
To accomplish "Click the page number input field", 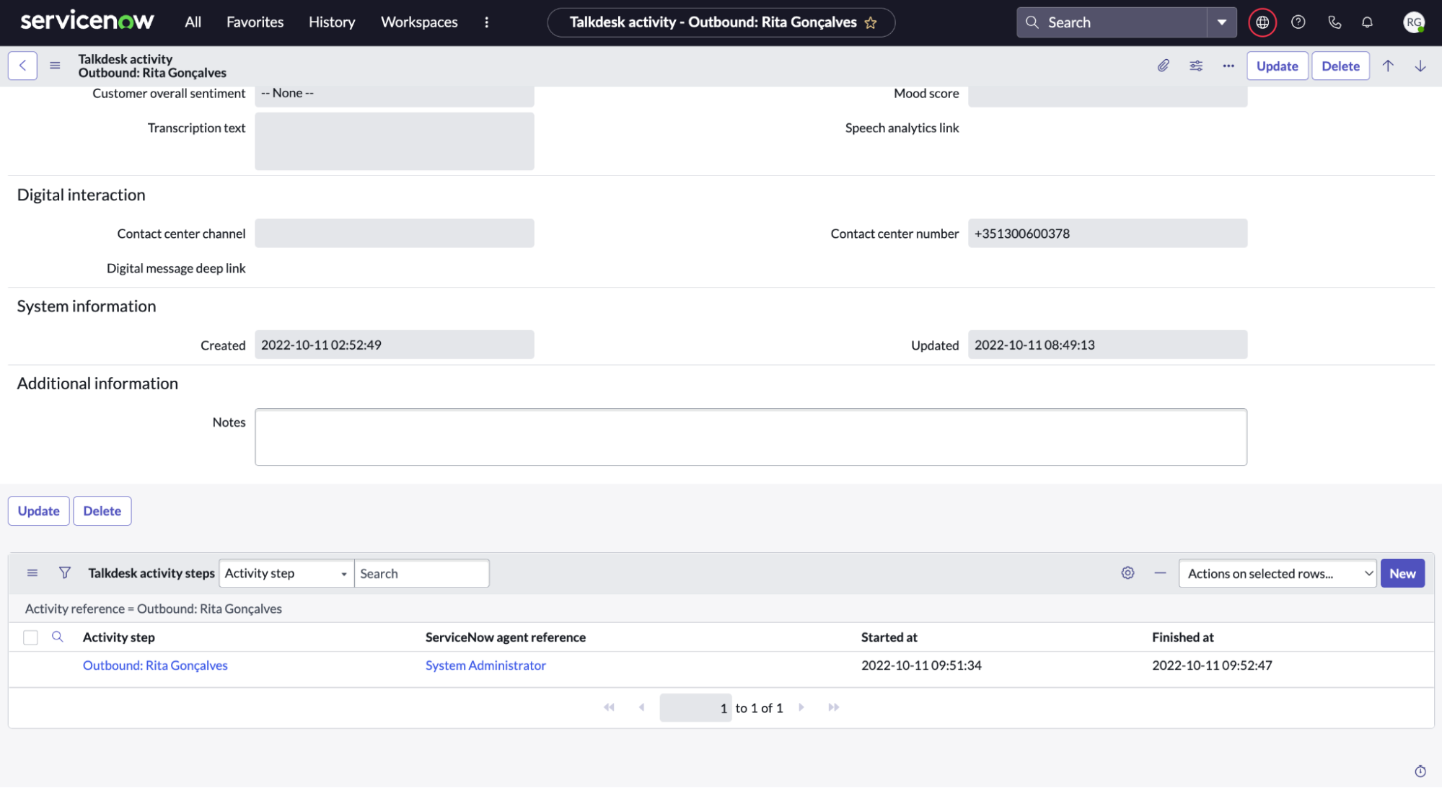I will (695, 708).
